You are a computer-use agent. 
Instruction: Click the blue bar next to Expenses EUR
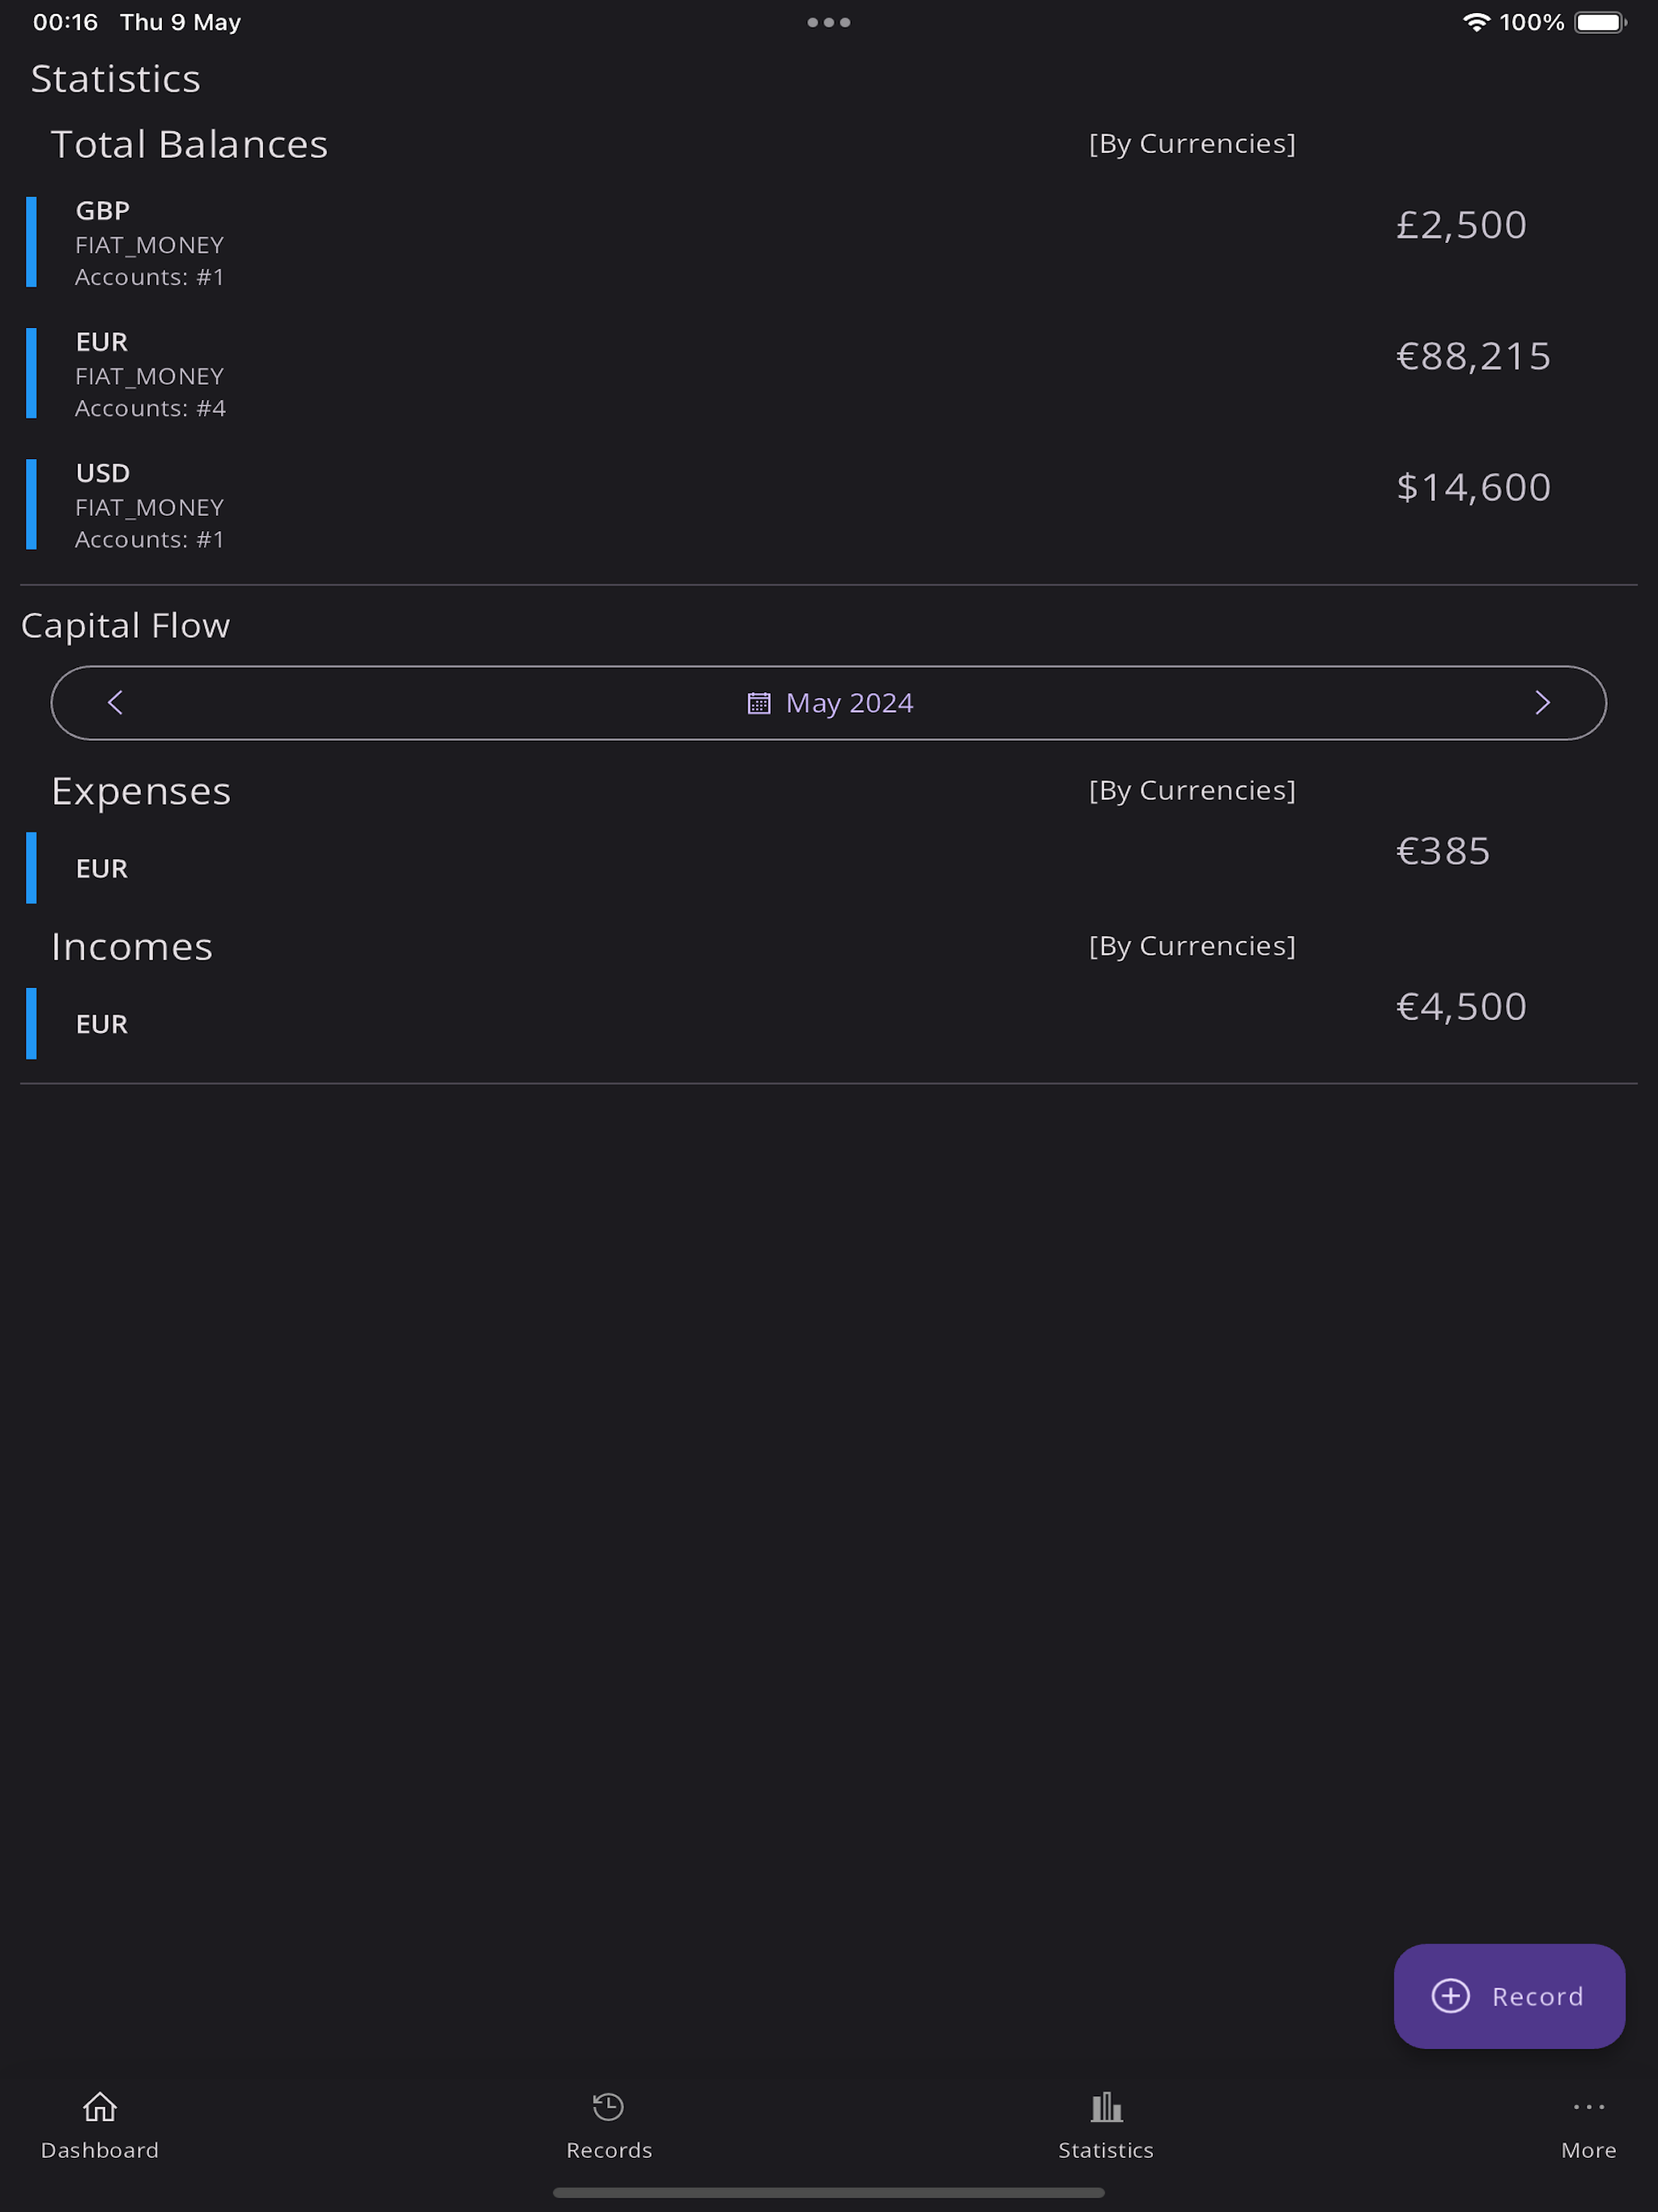tap(31, 867)
